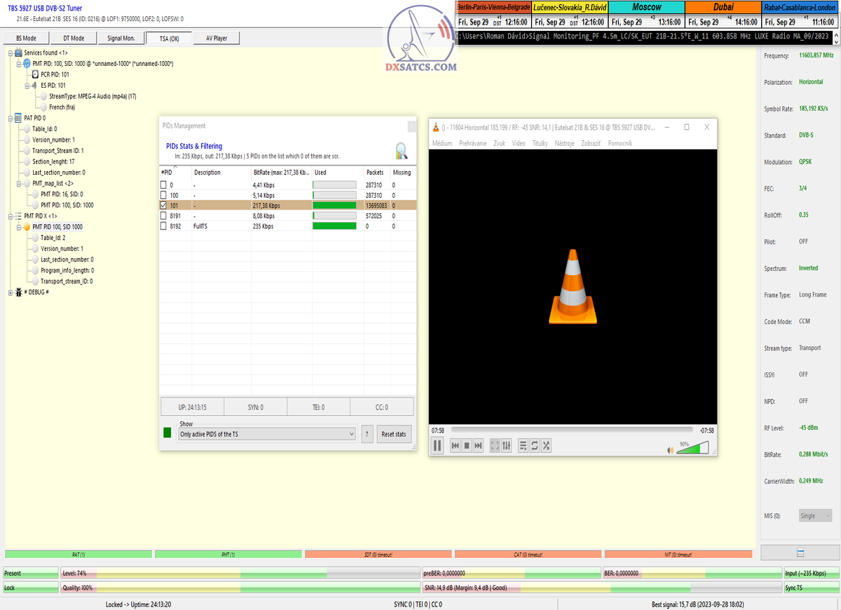Expand the # DEBUG # tree node
Screen dimensions: 841x610
point(10,292)
